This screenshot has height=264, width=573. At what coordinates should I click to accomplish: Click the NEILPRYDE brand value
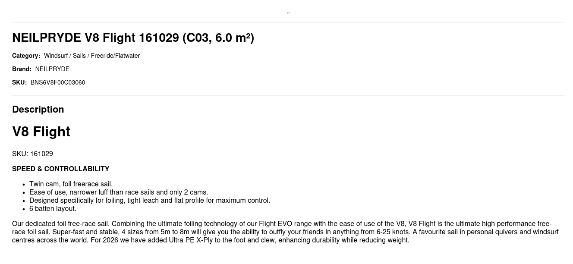[52, 69]
